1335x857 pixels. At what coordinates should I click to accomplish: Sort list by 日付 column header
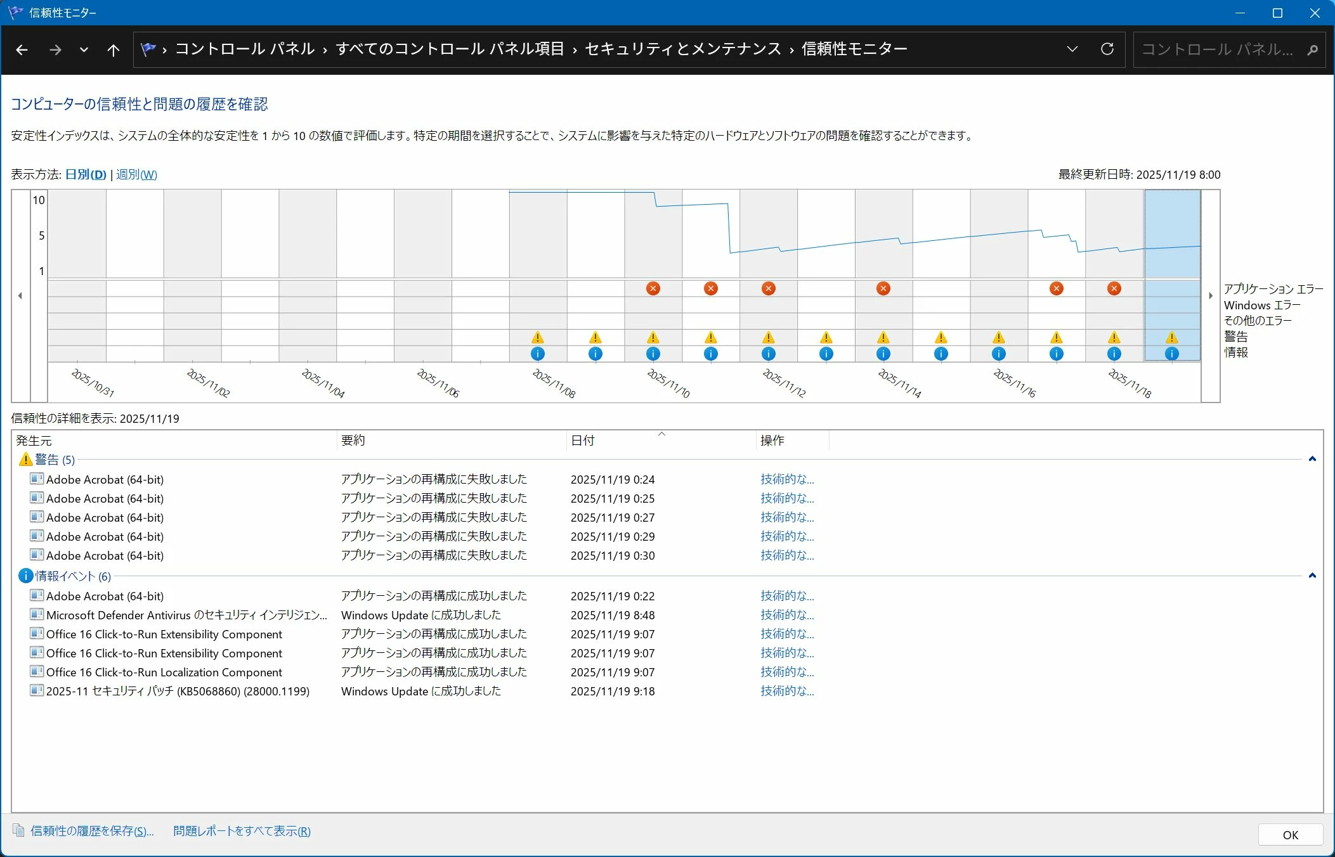(582, 441)
